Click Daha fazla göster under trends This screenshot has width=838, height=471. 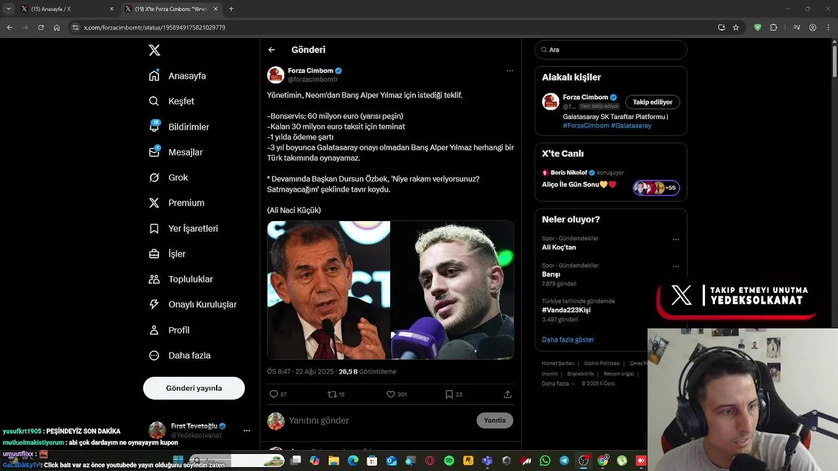coord(568,340)
